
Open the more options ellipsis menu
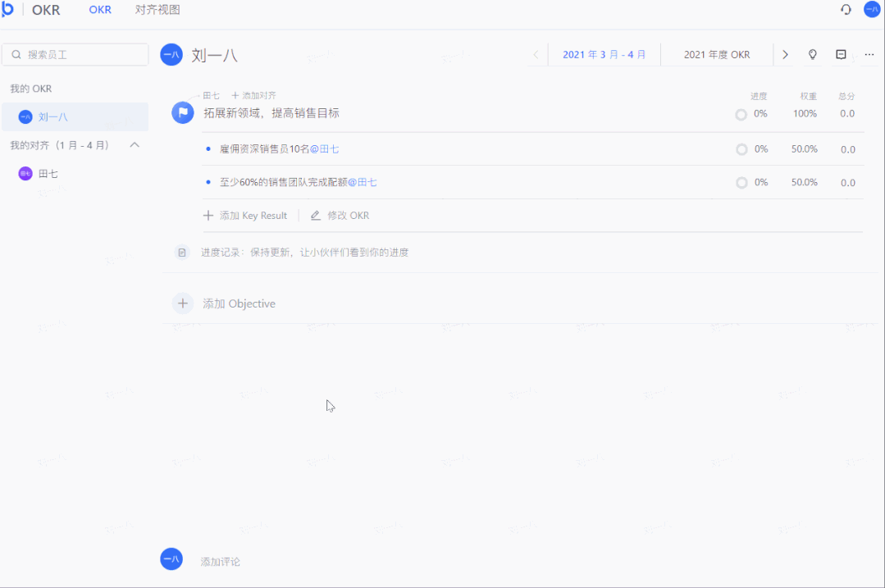(868, 54)
